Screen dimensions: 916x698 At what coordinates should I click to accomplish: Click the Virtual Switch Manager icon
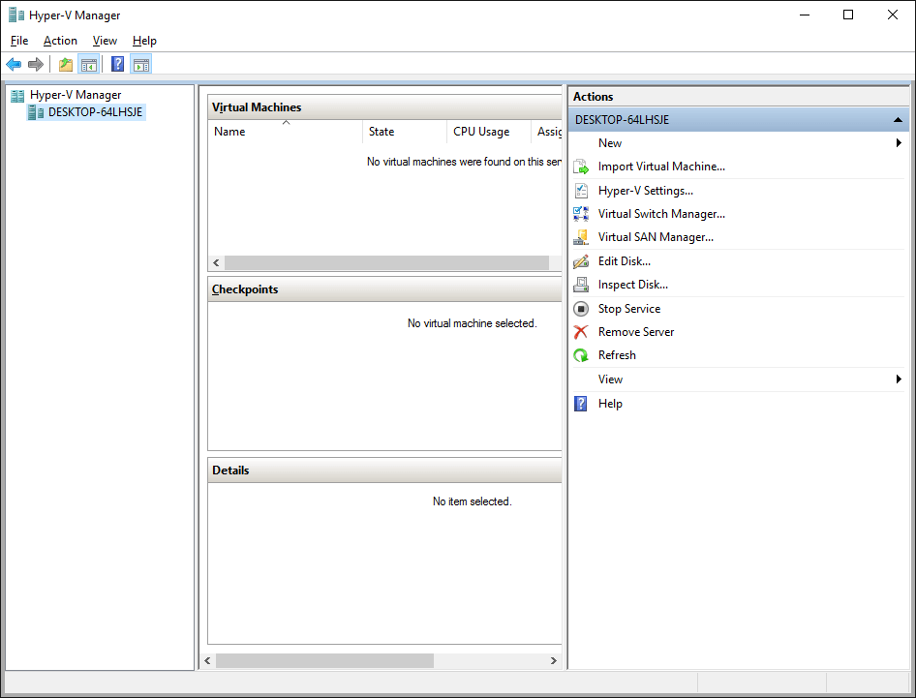pyautogui.click(x=581, y=214)
